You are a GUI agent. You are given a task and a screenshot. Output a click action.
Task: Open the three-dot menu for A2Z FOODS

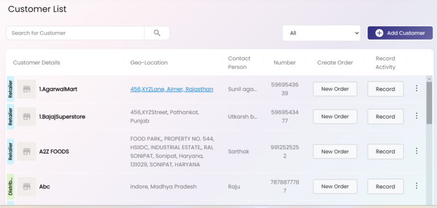(417, 151)
